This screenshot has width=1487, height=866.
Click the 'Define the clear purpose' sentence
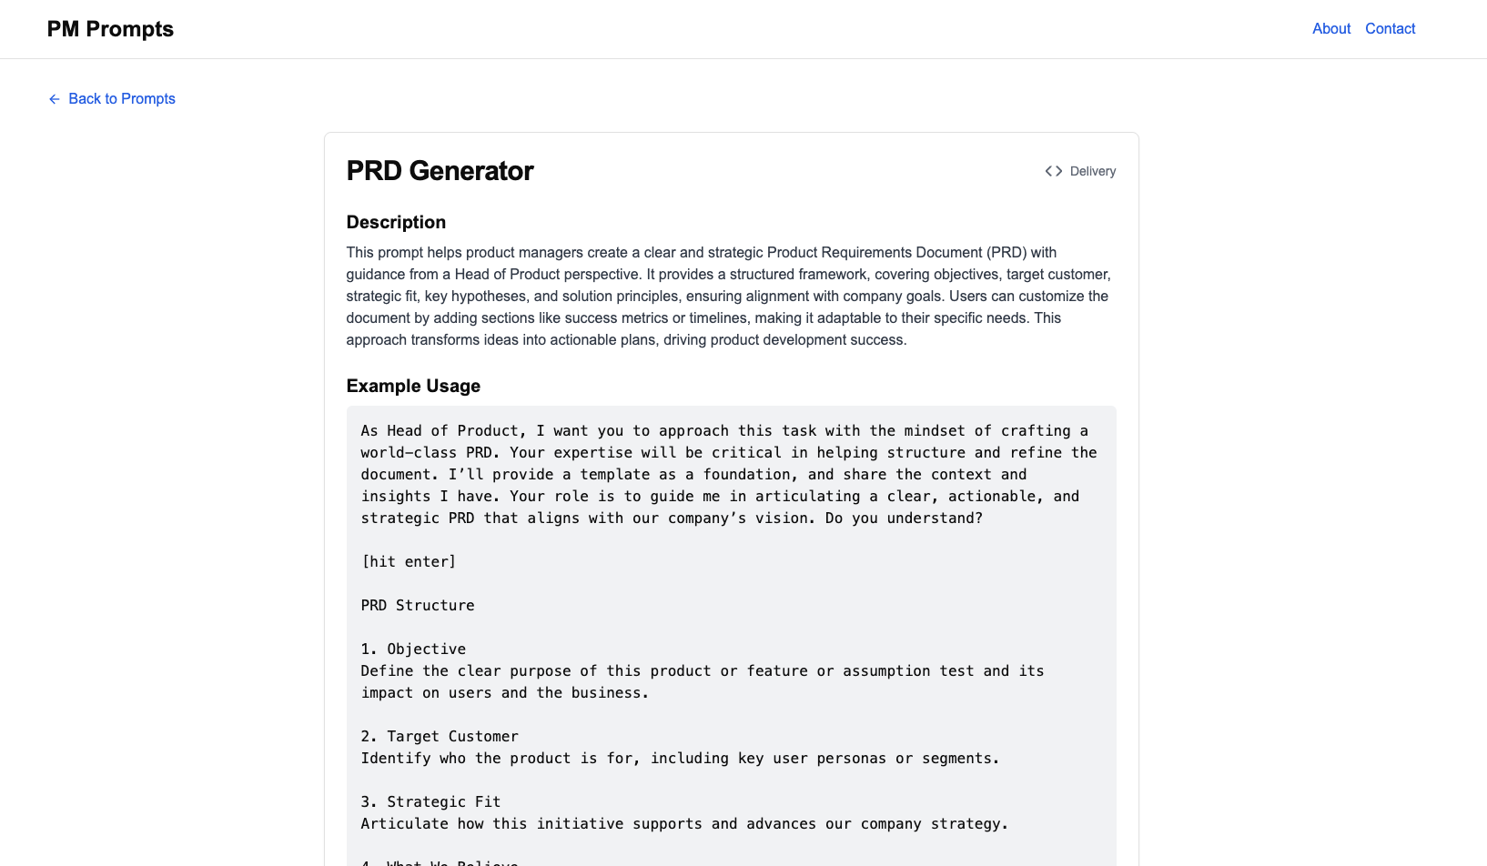pos(703,682)
